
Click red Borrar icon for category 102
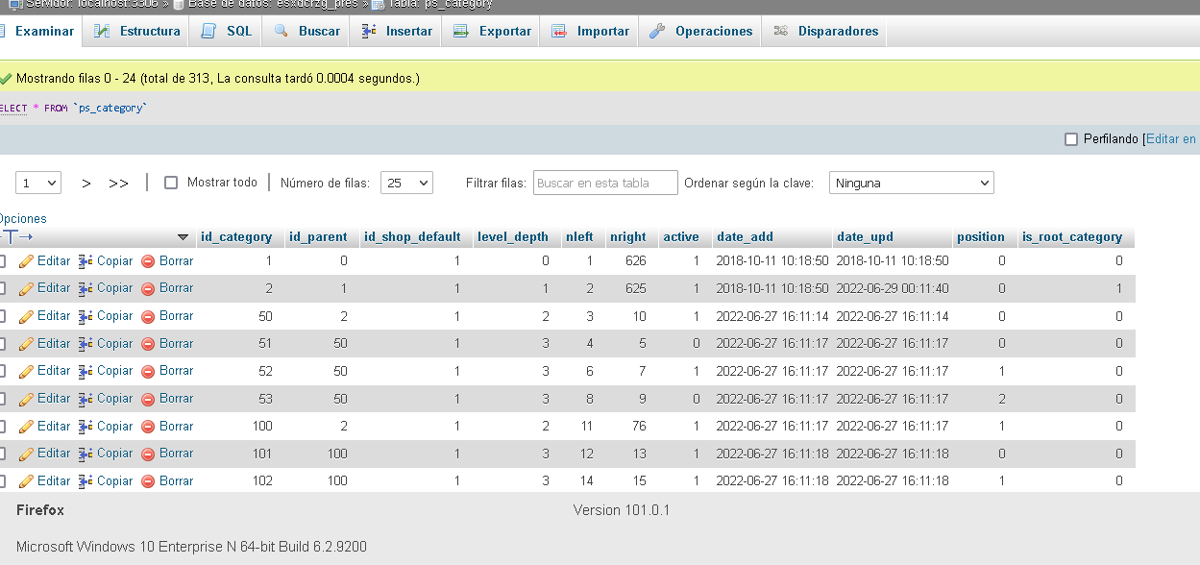[x=148, y=481]
